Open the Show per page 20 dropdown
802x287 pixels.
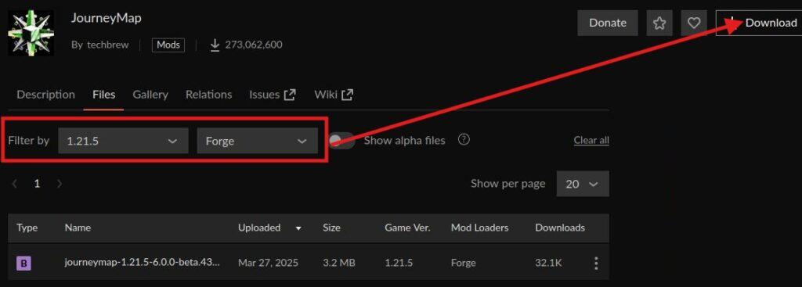[x=583, y=184]
